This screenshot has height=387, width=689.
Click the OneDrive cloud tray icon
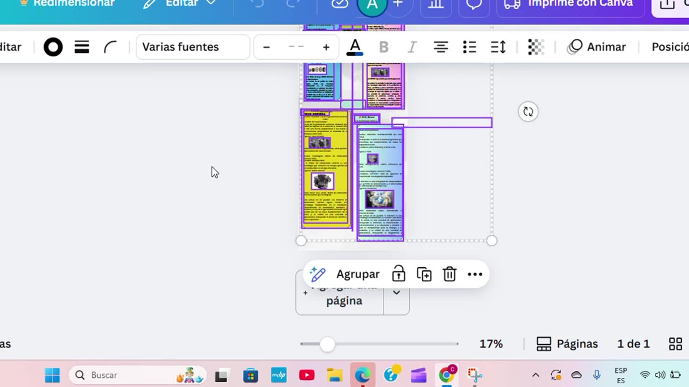click(x=576, y=375)
